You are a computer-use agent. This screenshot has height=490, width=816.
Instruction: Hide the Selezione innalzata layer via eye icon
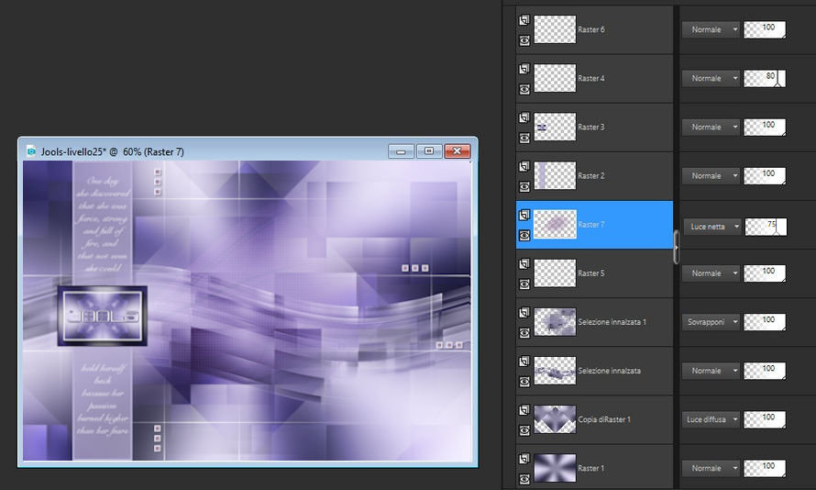coord(524,381)
